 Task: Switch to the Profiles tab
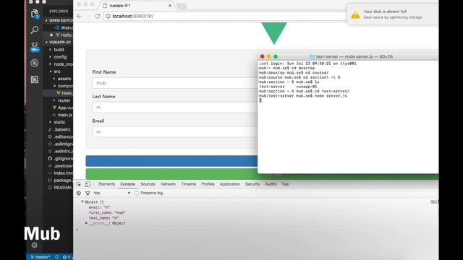208,184
